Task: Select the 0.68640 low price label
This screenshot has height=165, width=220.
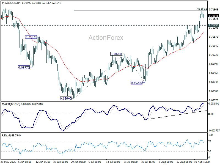Action: (65, 98)
